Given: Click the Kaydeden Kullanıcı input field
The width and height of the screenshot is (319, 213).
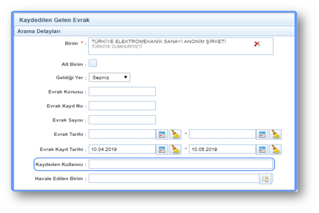Looking at the screenshot, I should pos(180,164).
